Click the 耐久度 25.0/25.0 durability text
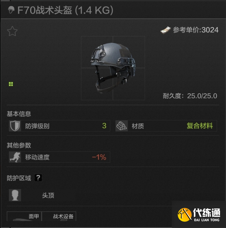 (x=190, y=96)
